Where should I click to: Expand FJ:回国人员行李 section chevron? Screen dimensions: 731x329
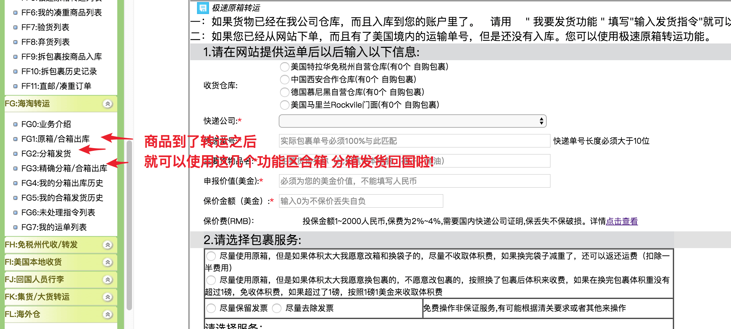pos(108,280)
